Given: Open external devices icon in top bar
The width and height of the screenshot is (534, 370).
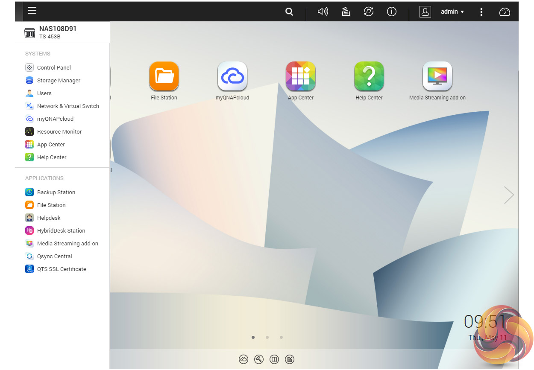Looking at the screenshot, I should point(369,12).
